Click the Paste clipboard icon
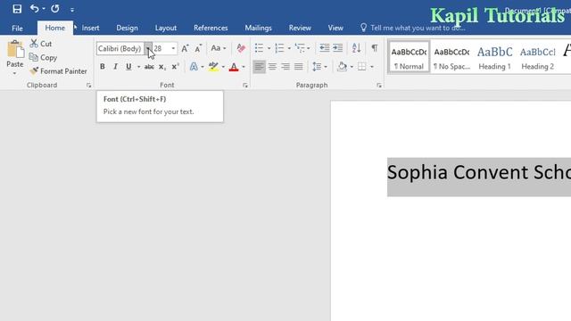 (x=15, y=50)
